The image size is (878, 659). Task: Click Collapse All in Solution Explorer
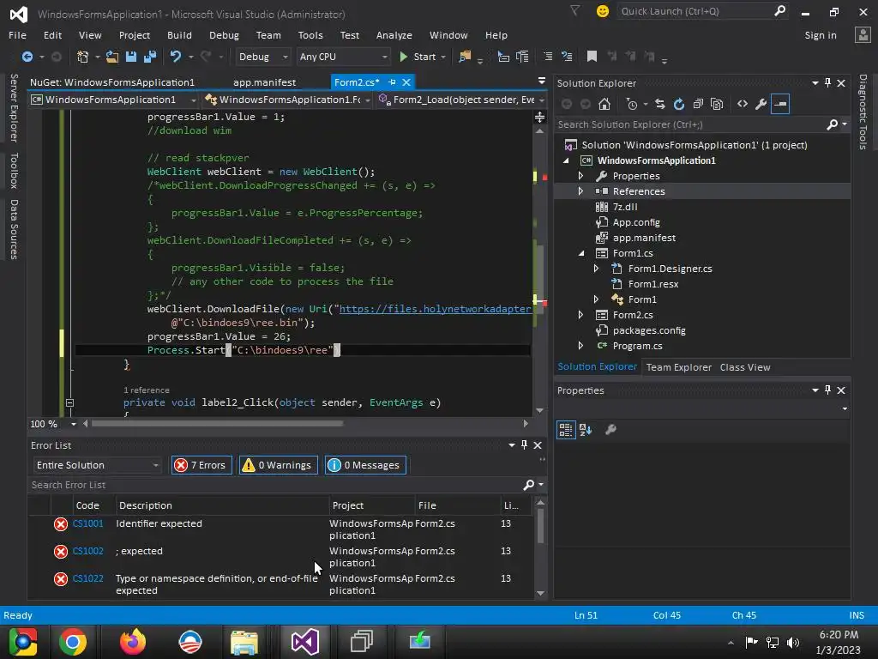click(698, 104)
